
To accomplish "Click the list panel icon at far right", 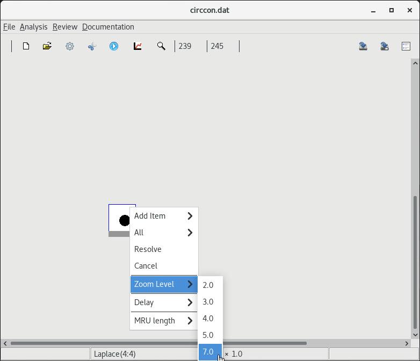I will pyautogui.click(x=406, y=46).
